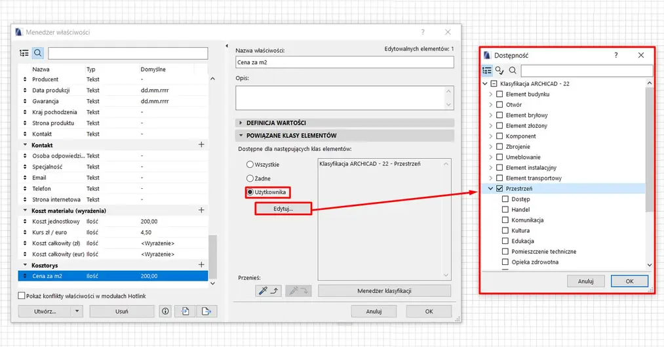This screenshot has width=664, height=347.
Task: Click the search icon in Dostępność dialog
Action: [513, 70]
